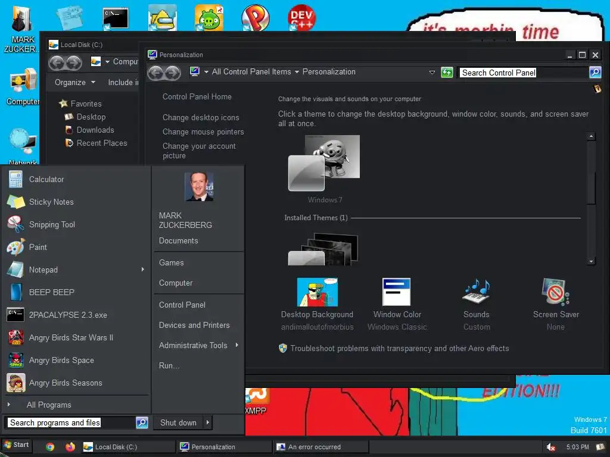Image resolution: width=610 pixels, height=457 pixels.
Task: Click the Search Control Panel field
Action: pyautogui.click(x=524, y=73)
